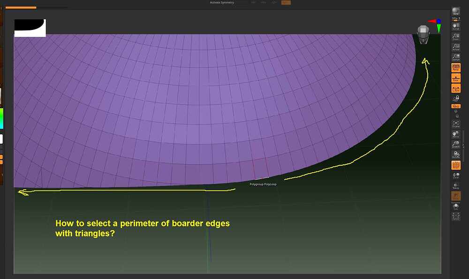Toggle the PolyF polyframe display
The image size is (469, 279).
coord(456,165)
